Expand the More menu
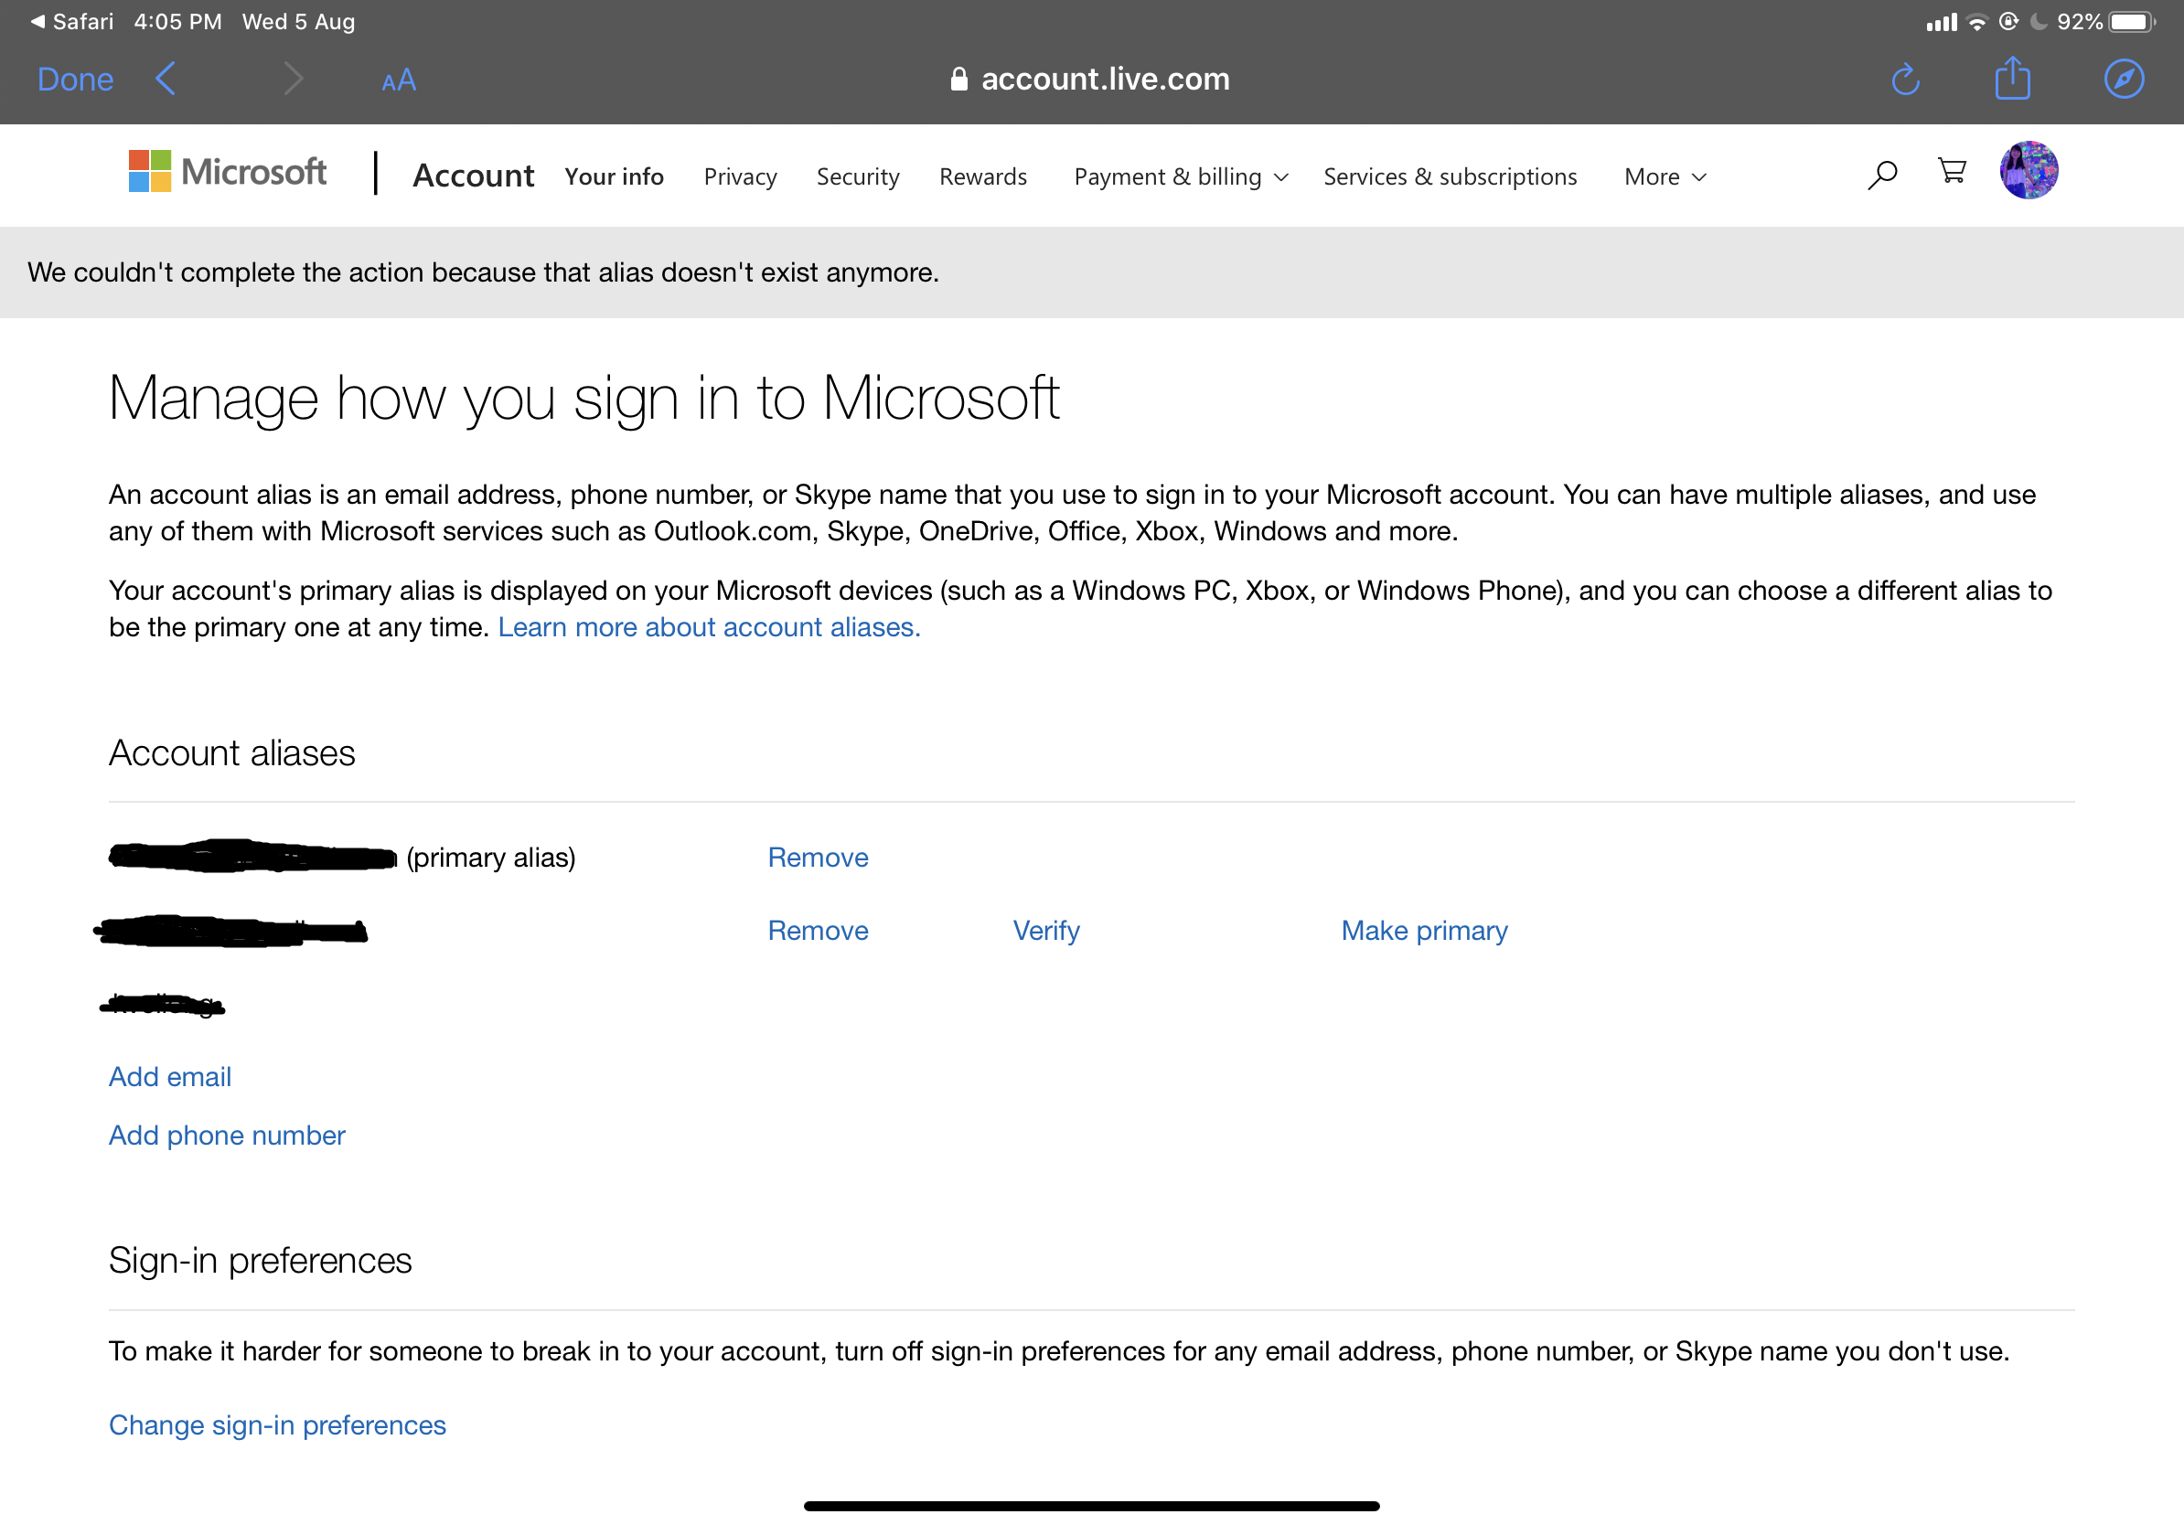2184x1525 pixels. (1665, 176)
